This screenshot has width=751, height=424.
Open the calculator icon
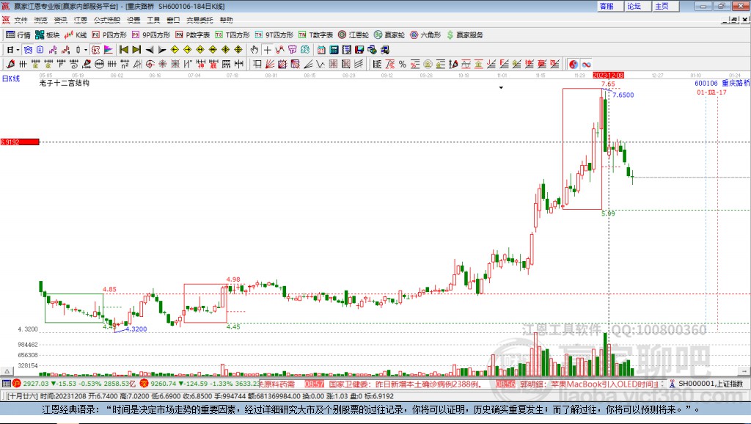coord(334,50)
